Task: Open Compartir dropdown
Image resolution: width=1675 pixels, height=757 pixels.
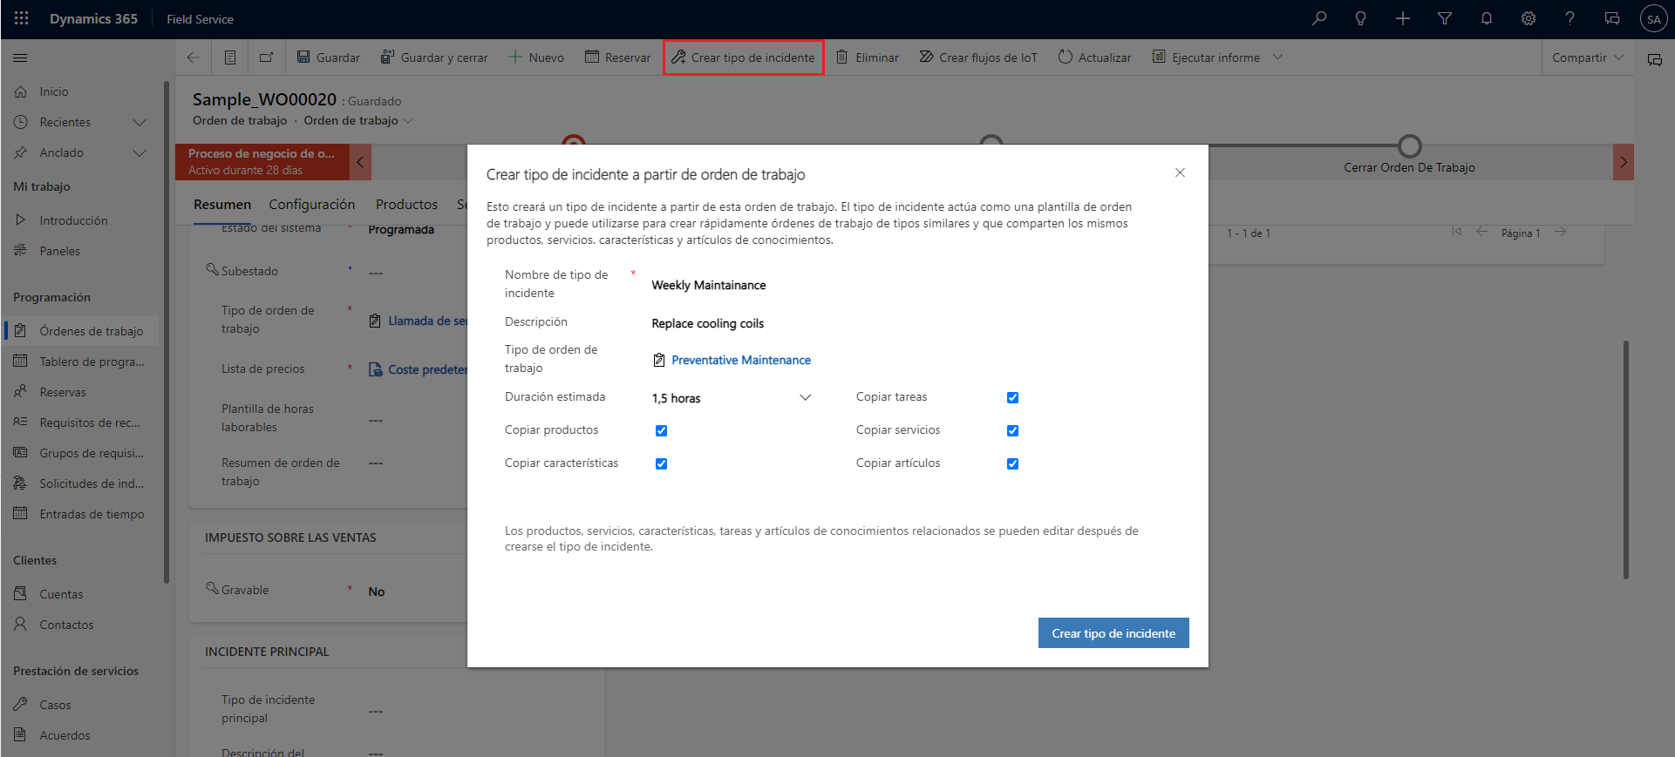Action: pos(1587,57)
